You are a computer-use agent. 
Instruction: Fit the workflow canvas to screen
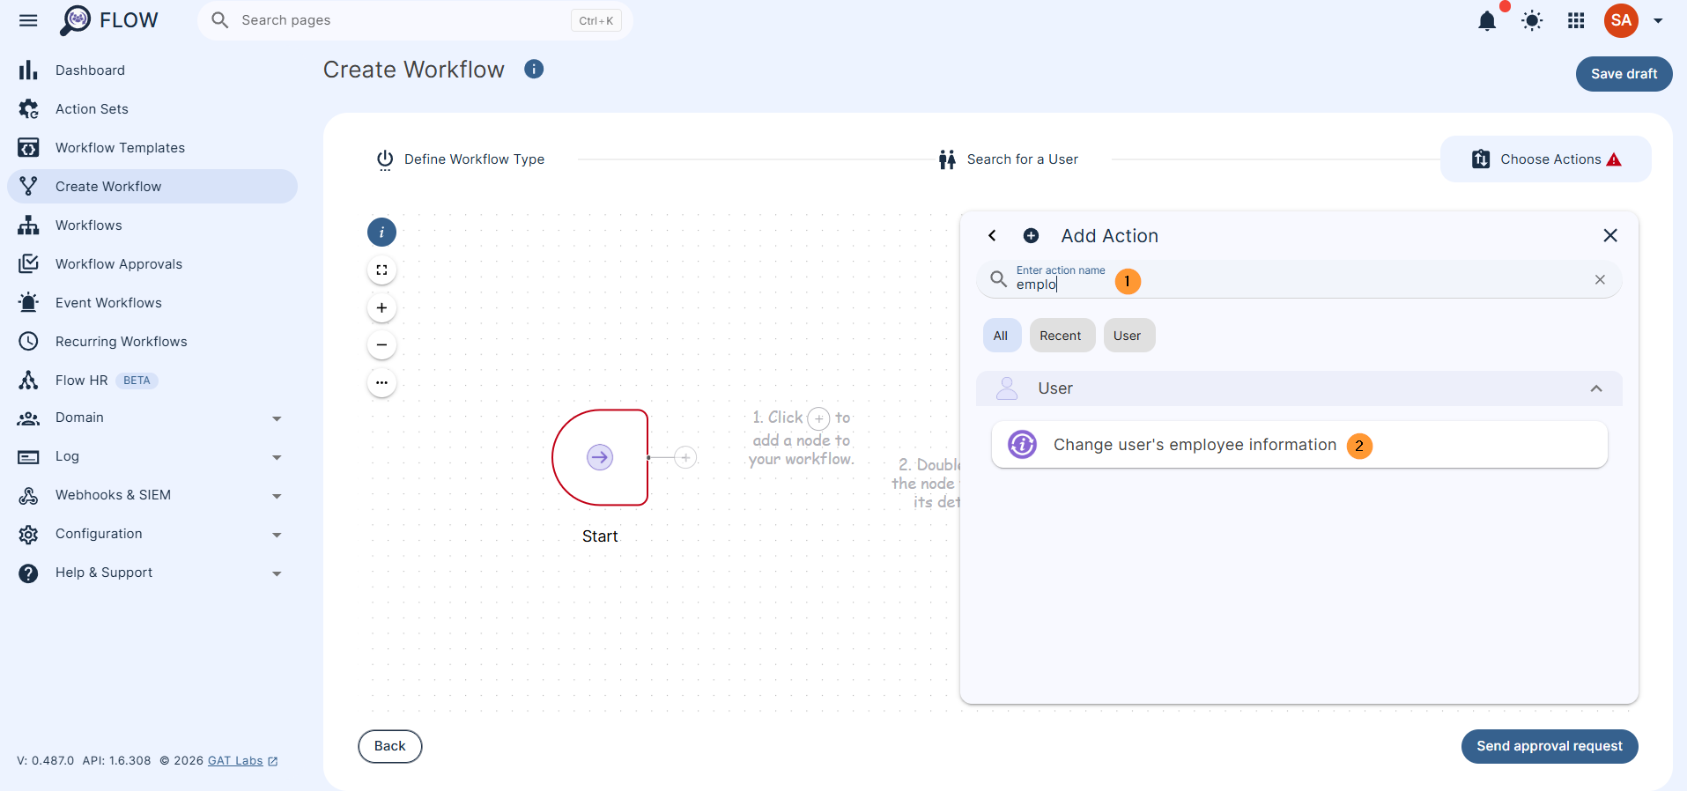click(381, 270)
